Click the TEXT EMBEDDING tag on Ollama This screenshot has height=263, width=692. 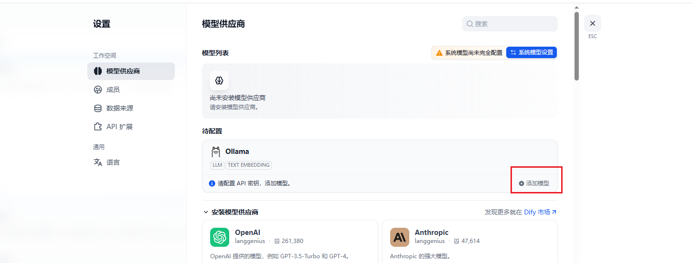tap(248, 165)
